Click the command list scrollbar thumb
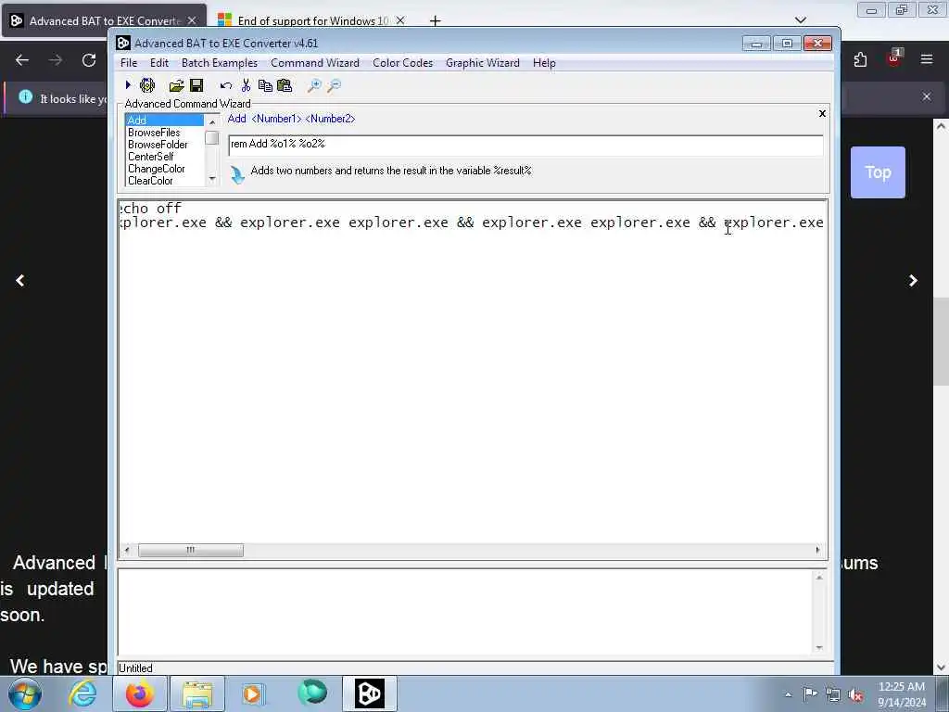 tap(212, 138)
